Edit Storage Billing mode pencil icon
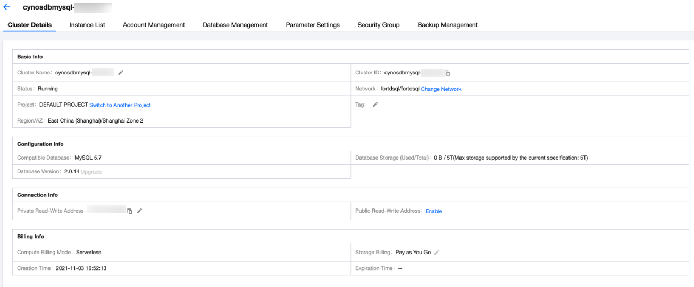Screen dimensions: 694x287 click(437, 253)
